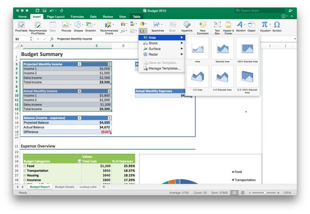The image size is (310, 214).
Task: Insert a Hyperlink
Action: tap(186, 27)
